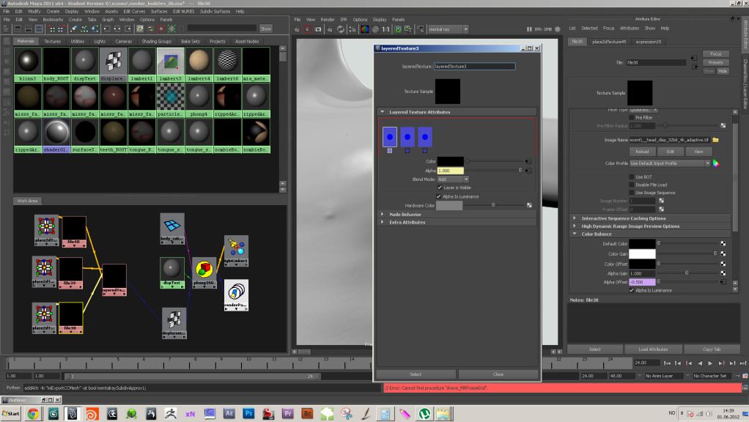The image size is (749, 422).
Task: Launch Photoshop from the taskbar
Action: 248,413
